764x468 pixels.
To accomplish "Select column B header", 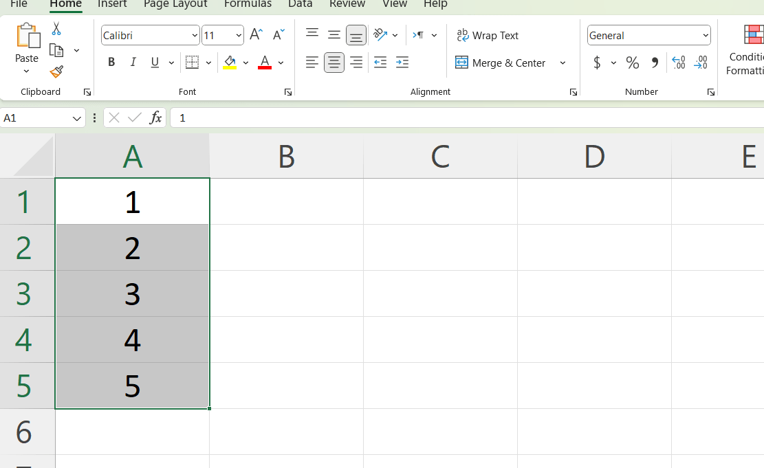I will pyautogui.click(x=287, y=156).
